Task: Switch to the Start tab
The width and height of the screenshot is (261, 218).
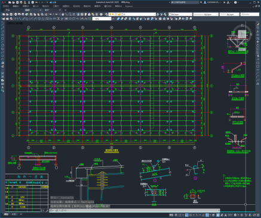Action: click(x=8, y=10)
